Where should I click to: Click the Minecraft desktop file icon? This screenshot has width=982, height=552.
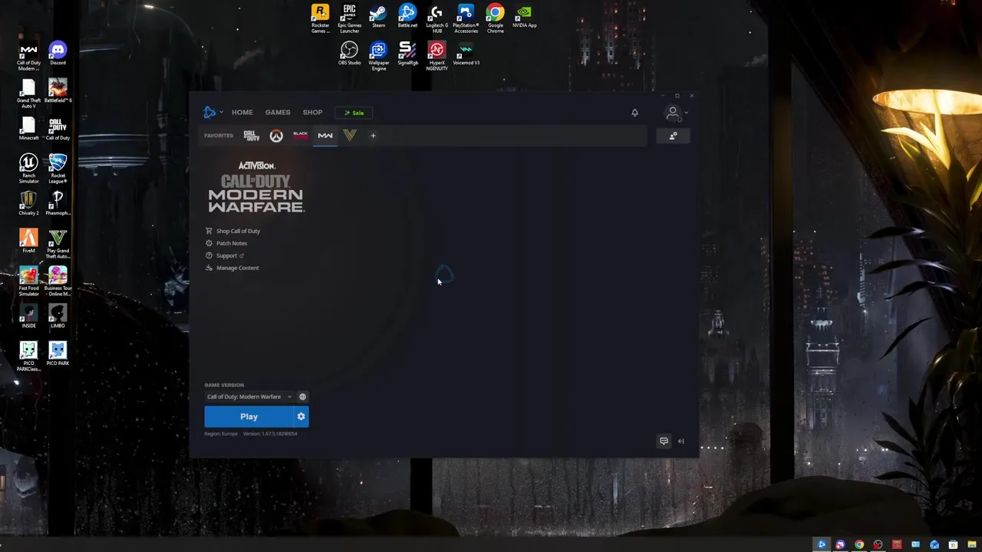pyautogui.click(x=28, y=128)
